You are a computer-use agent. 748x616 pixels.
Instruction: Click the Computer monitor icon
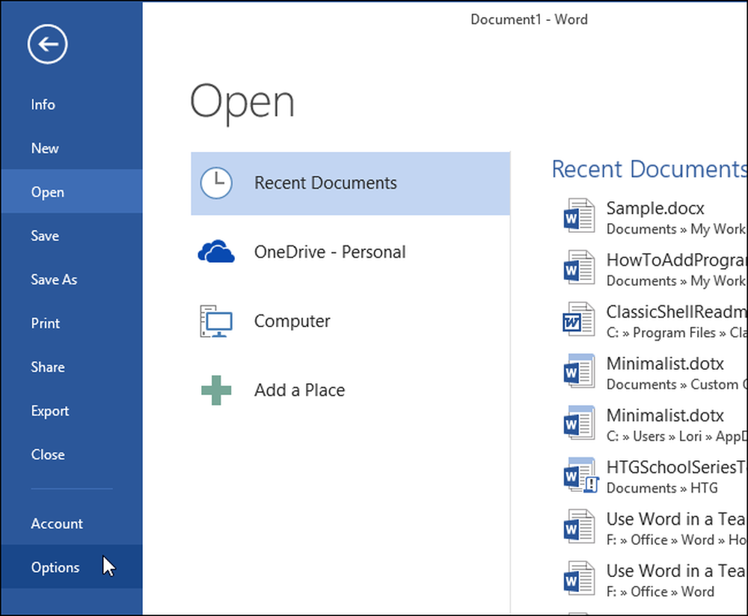(216, 321)
